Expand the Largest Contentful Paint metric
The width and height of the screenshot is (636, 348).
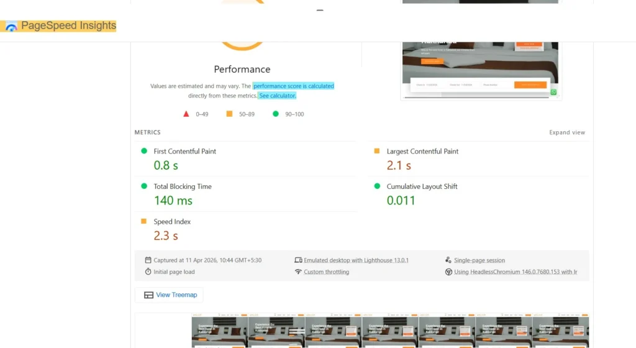pos(422,151)
